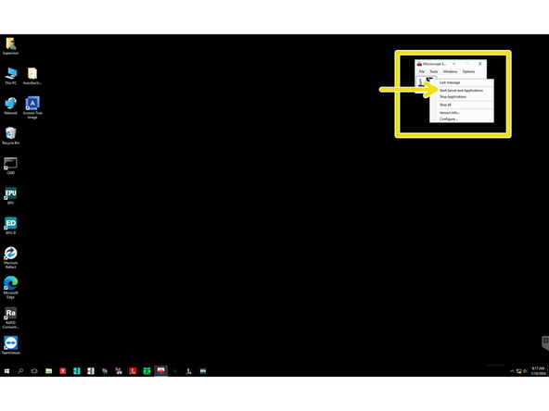The height and width of the screenshot is (411, 549).
Task: Select Start Server and Applications
Action: [x=462, y=91]
